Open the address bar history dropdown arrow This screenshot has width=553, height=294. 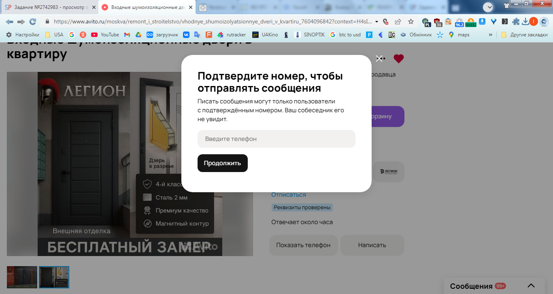[x=377, y=21]
